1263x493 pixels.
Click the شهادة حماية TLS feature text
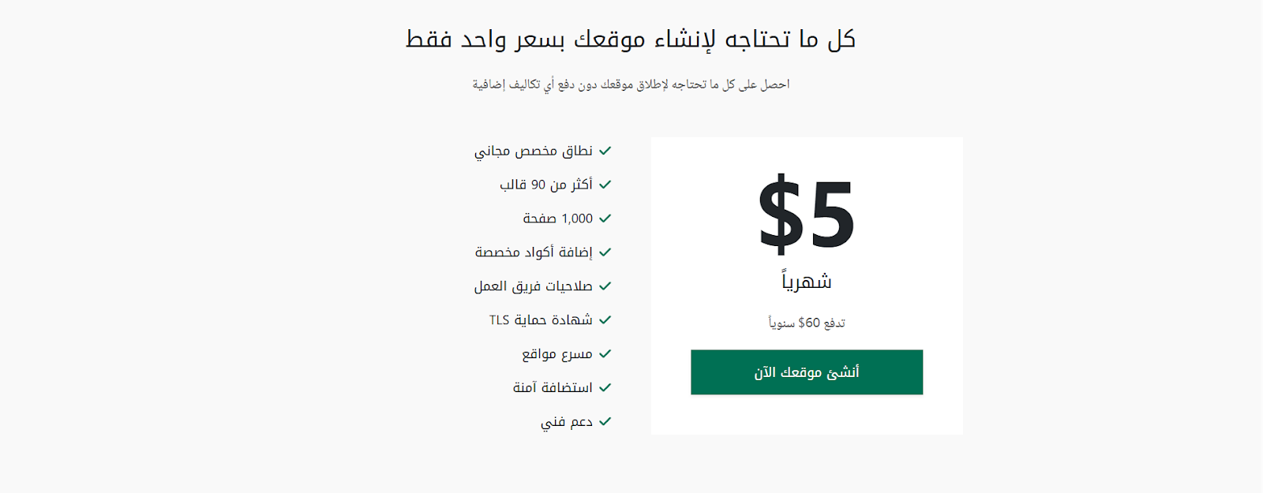(541, 320)
